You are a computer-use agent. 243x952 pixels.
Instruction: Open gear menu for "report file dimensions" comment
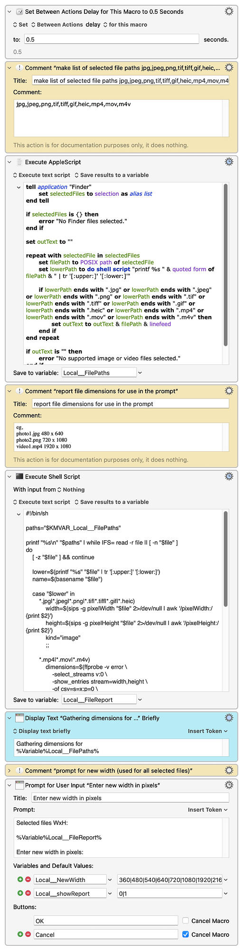pos(229,391)
